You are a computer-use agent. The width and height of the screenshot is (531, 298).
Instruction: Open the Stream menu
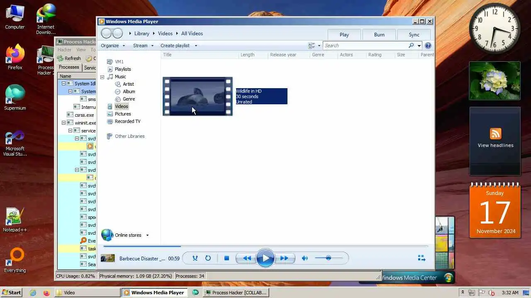click(143, 46)
